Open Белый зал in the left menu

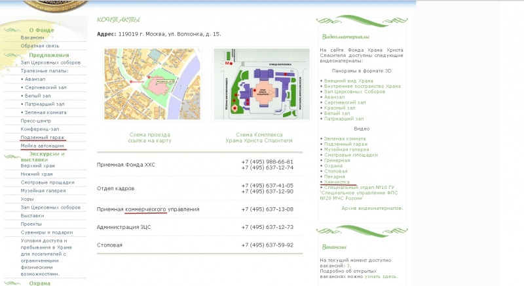37,96
